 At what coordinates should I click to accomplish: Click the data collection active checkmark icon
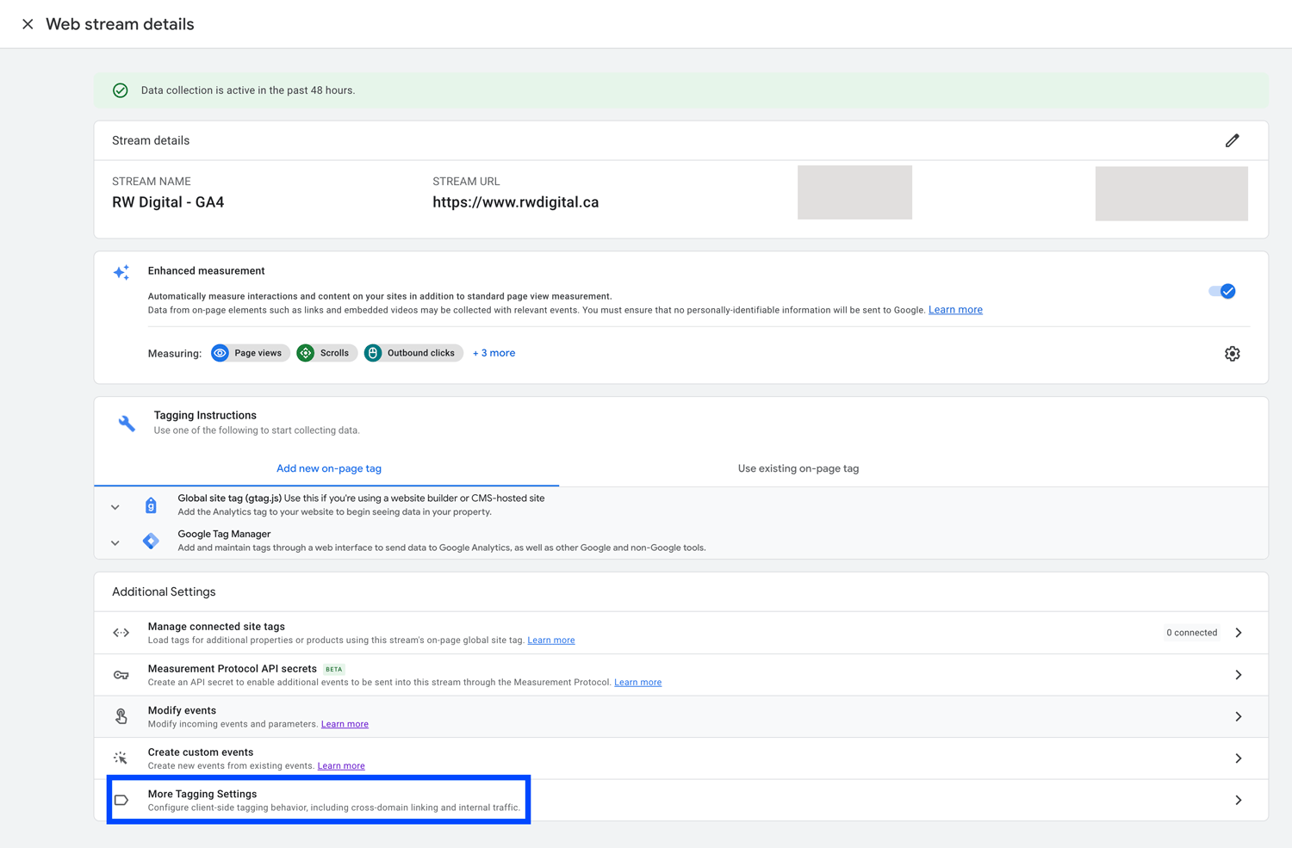pyautogui.click(x=121, y=90)
